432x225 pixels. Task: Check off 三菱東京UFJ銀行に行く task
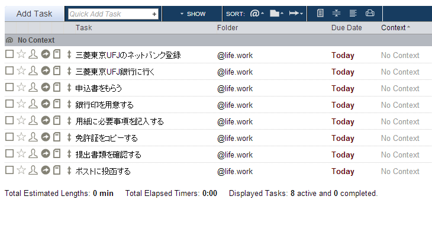click(x=9, y=70)
